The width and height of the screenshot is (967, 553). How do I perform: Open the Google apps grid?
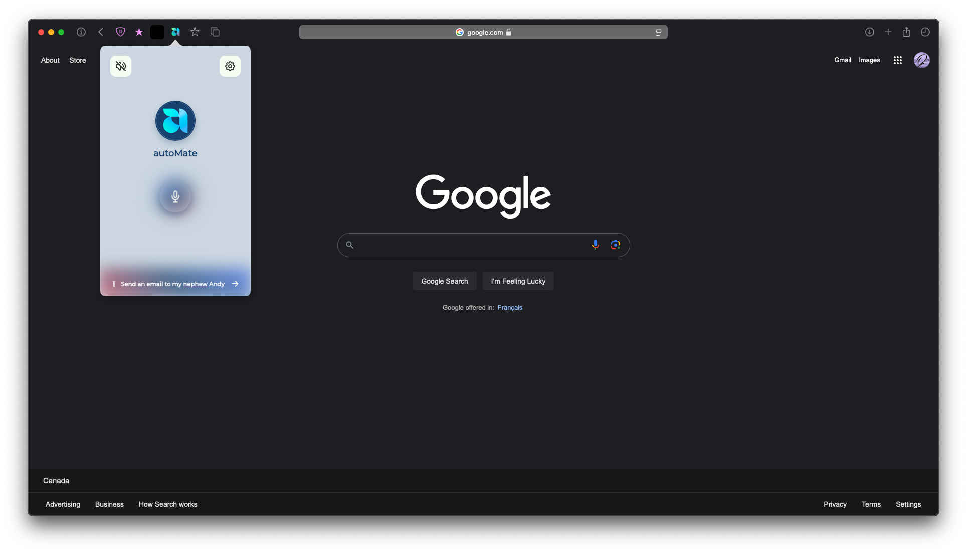[x=897, y=60]
